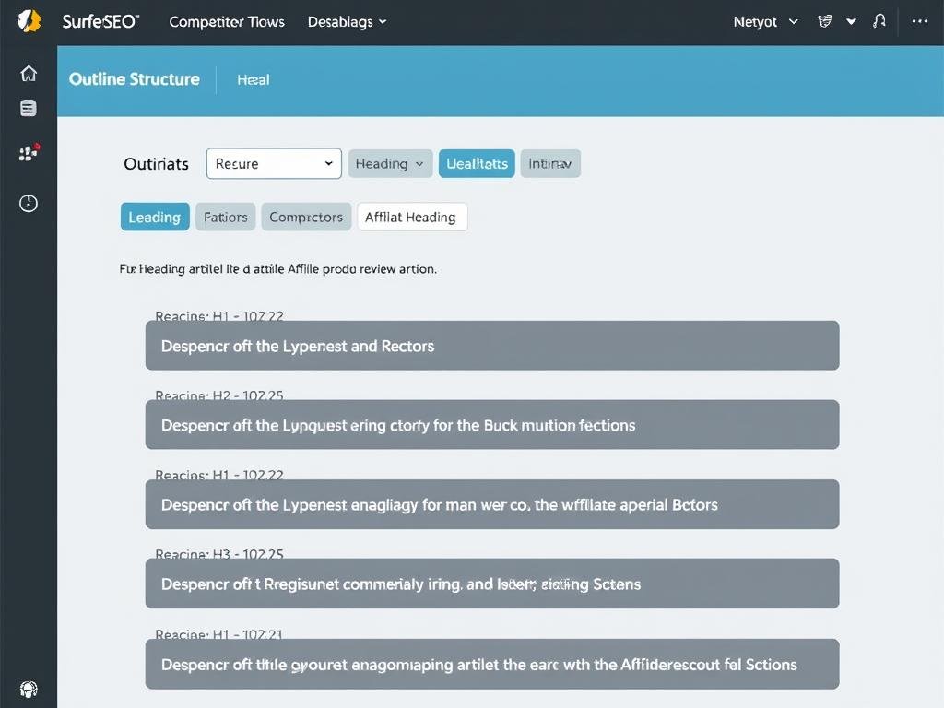Click the shield icon in the top bar
This screenshot has width=944, height=708.
[x=823, y=20]
